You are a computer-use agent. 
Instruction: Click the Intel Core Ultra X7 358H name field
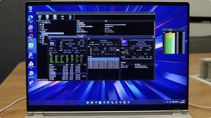(x=67, y=40)
